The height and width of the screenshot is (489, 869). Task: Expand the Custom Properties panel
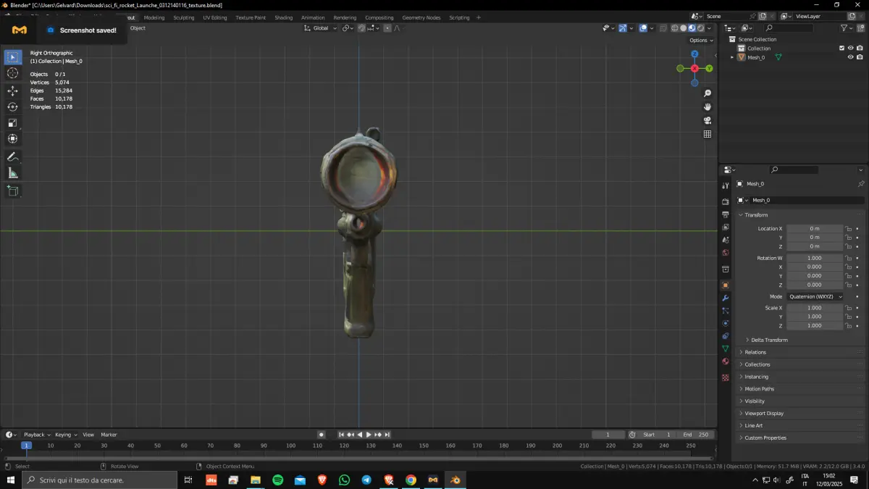click(x=741, y=438)
